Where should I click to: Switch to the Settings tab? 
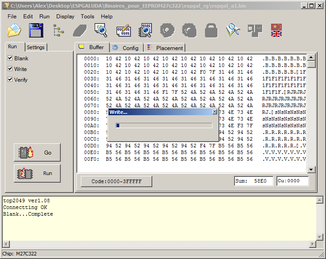(36, 47)
